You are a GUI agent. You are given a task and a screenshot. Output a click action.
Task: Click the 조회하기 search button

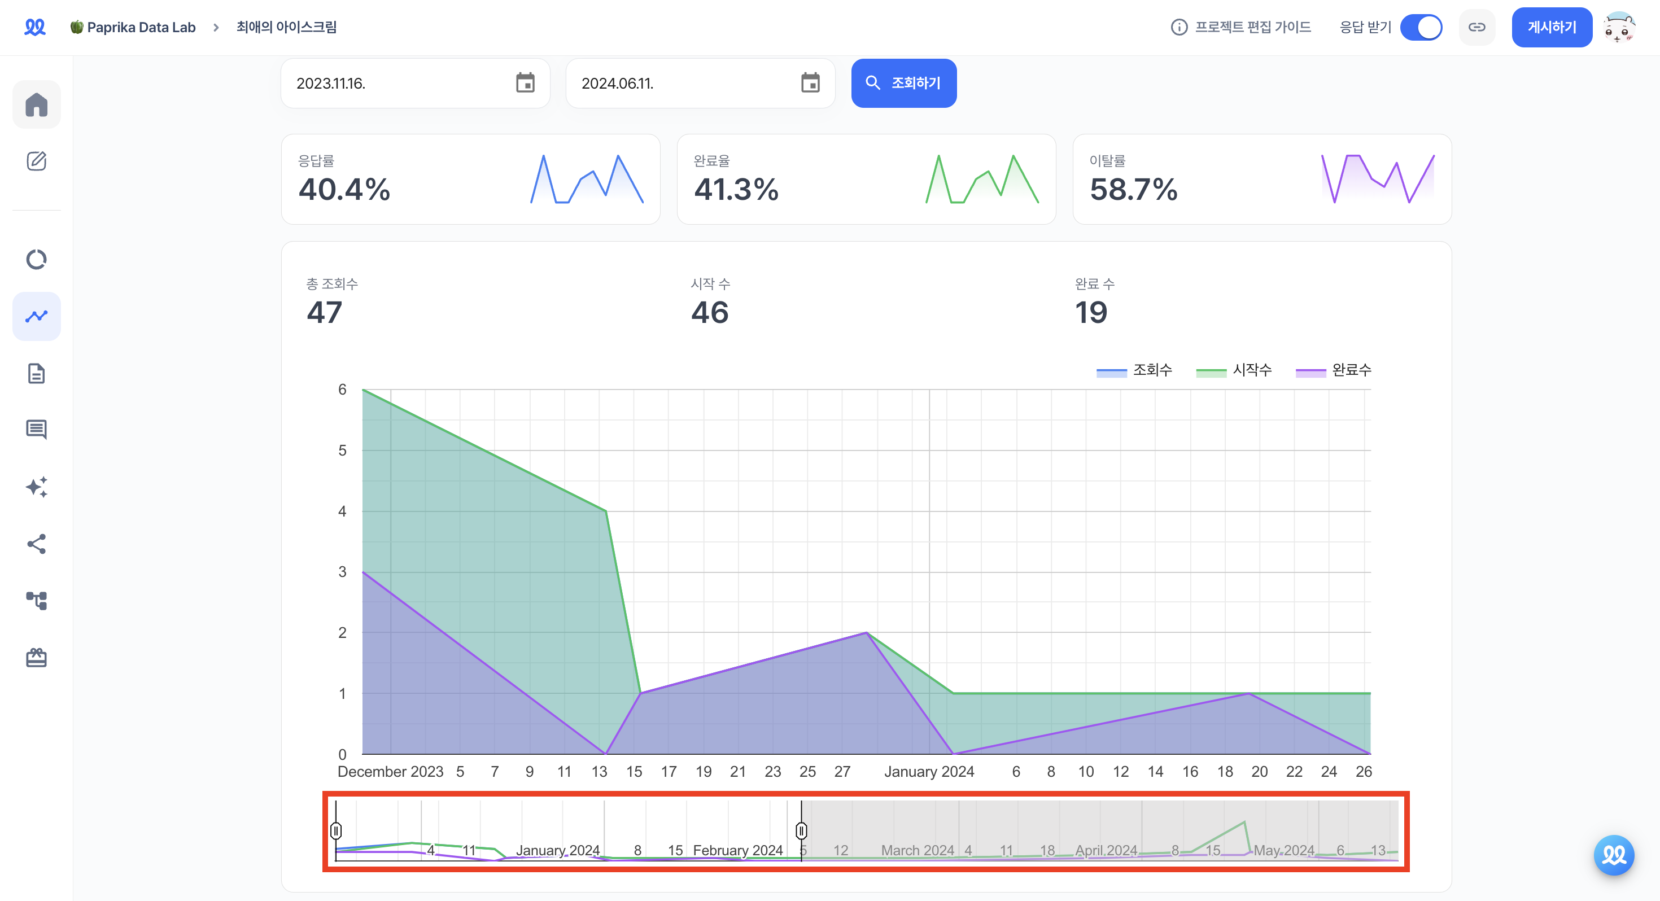(903, 83)
